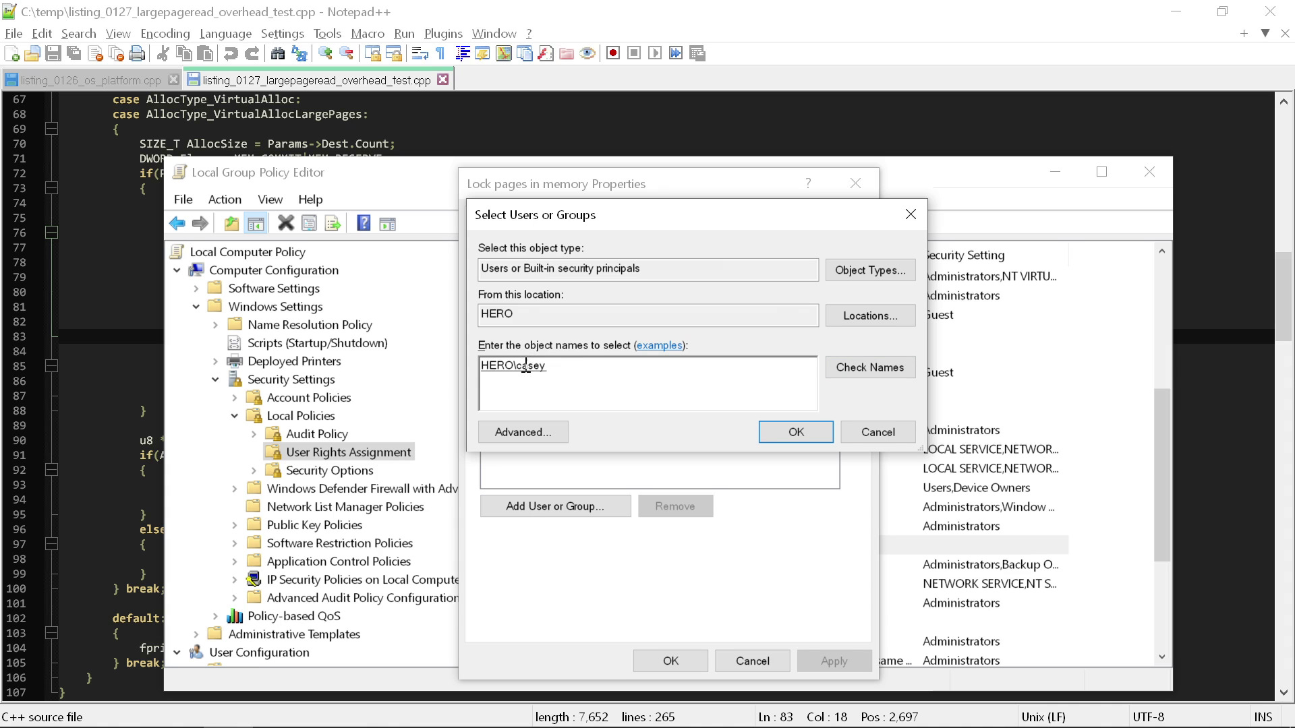
Task: Click inside the object names text field
Action: pyautogui.click(x=647, y=383)
